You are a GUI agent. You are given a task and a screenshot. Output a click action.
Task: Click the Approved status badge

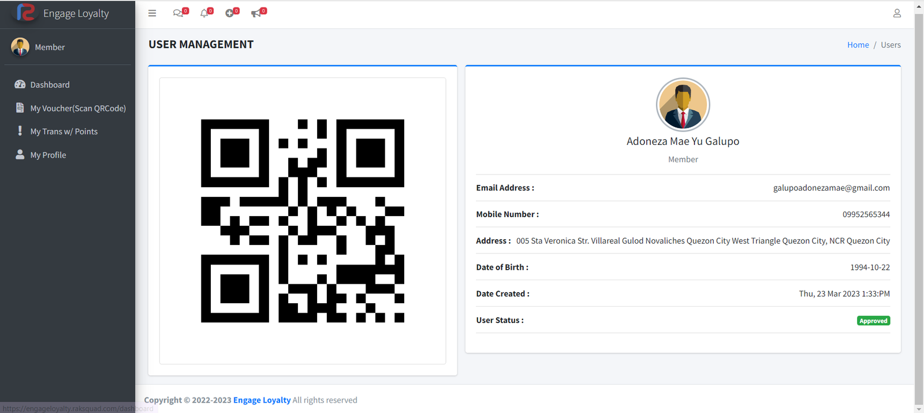click(x=873, y=321)
